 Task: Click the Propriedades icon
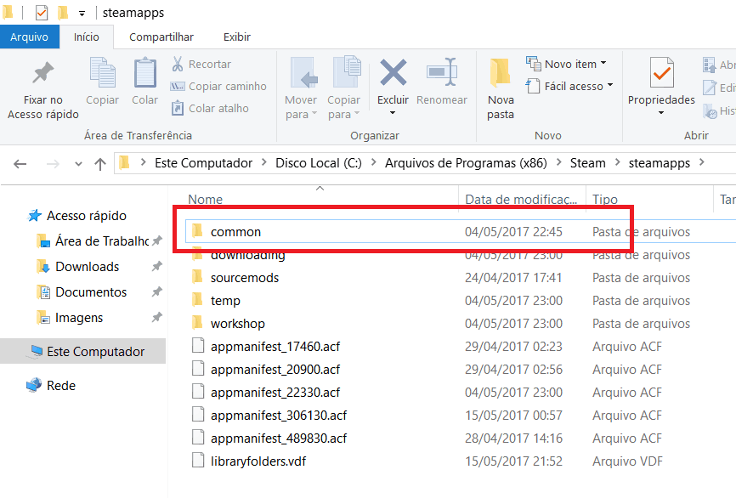point(661,72)
